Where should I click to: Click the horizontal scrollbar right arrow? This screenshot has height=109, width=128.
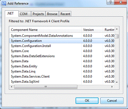point(112,87)
